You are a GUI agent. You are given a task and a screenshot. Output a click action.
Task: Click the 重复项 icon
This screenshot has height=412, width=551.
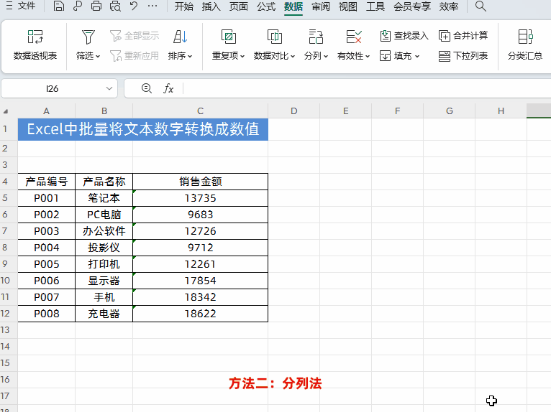[229, 37]
